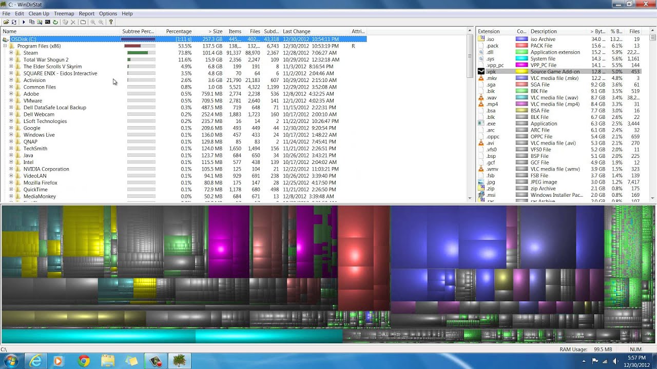Click the .iso file type icon
This screenshot has height=369, width=657.
(x=481, y=39)
